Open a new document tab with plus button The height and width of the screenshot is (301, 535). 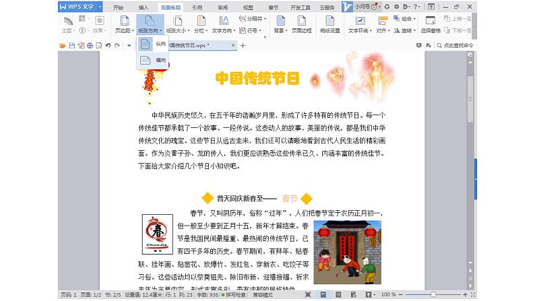(243, 45)
